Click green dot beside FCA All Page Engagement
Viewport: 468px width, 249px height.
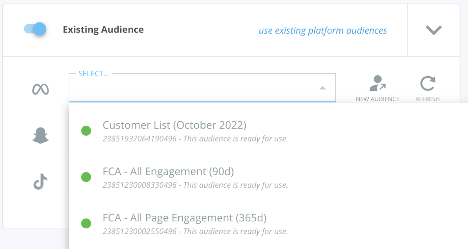click(86, 223)
